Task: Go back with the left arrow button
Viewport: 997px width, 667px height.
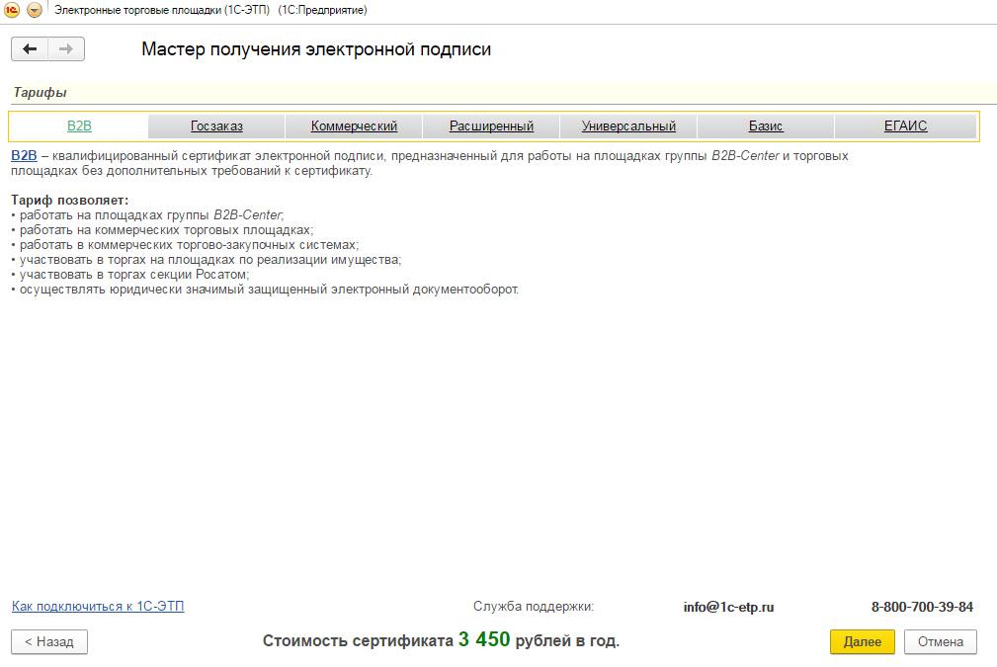Action: click(x=30, y=49)
